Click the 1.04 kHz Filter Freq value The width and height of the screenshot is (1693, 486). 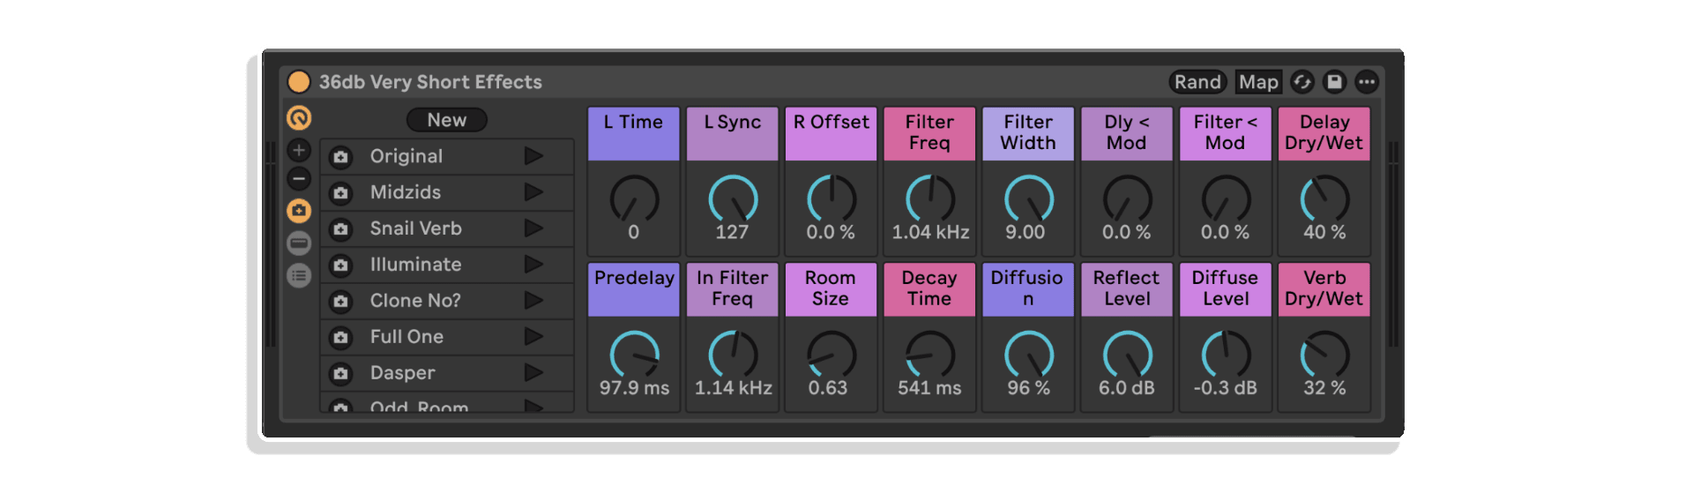930,232
